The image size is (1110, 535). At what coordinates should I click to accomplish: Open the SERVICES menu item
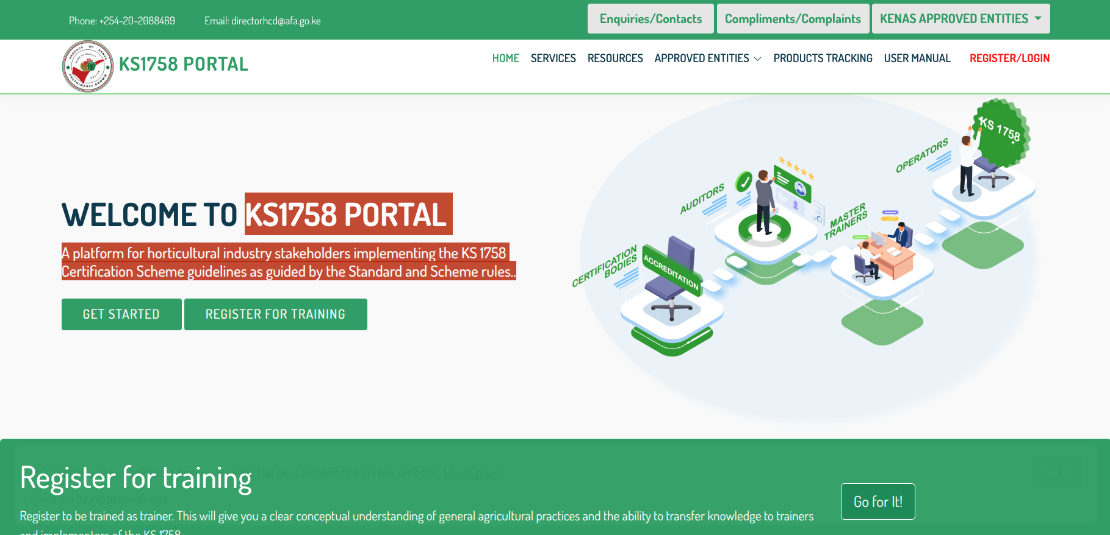(x=553, y=58)
